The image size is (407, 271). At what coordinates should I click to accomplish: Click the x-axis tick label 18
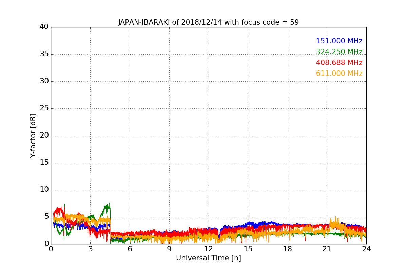coord(288,249)
